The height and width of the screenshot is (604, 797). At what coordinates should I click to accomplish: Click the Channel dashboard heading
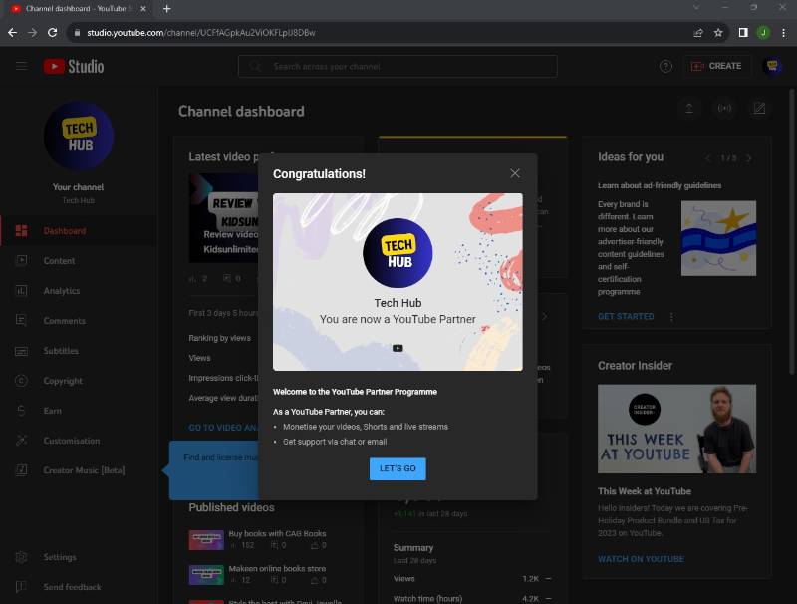click(241, 112)
